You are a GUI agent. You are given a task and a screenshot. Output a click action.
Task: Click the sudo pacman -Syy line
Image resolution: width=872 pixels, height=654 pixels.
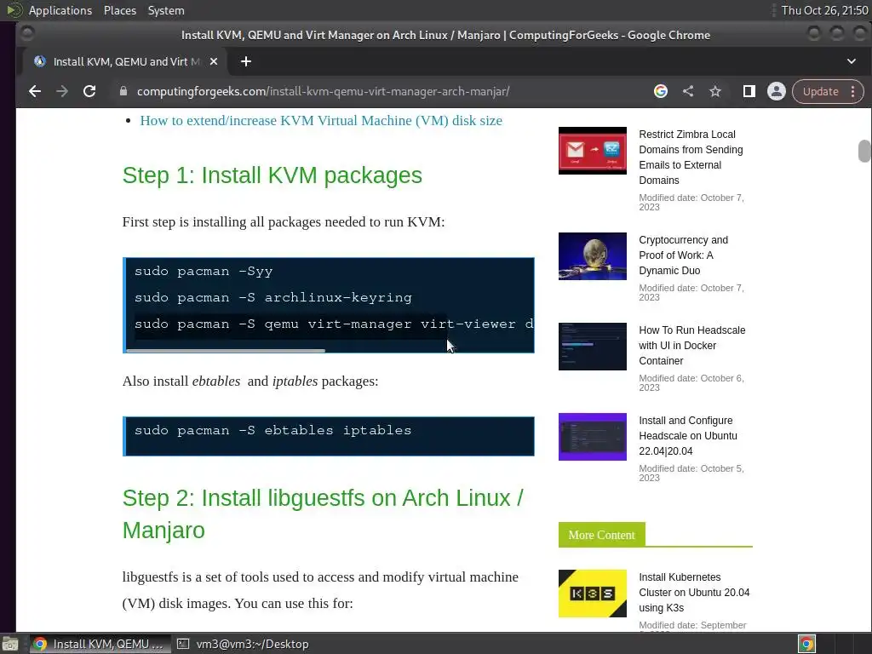204,272
